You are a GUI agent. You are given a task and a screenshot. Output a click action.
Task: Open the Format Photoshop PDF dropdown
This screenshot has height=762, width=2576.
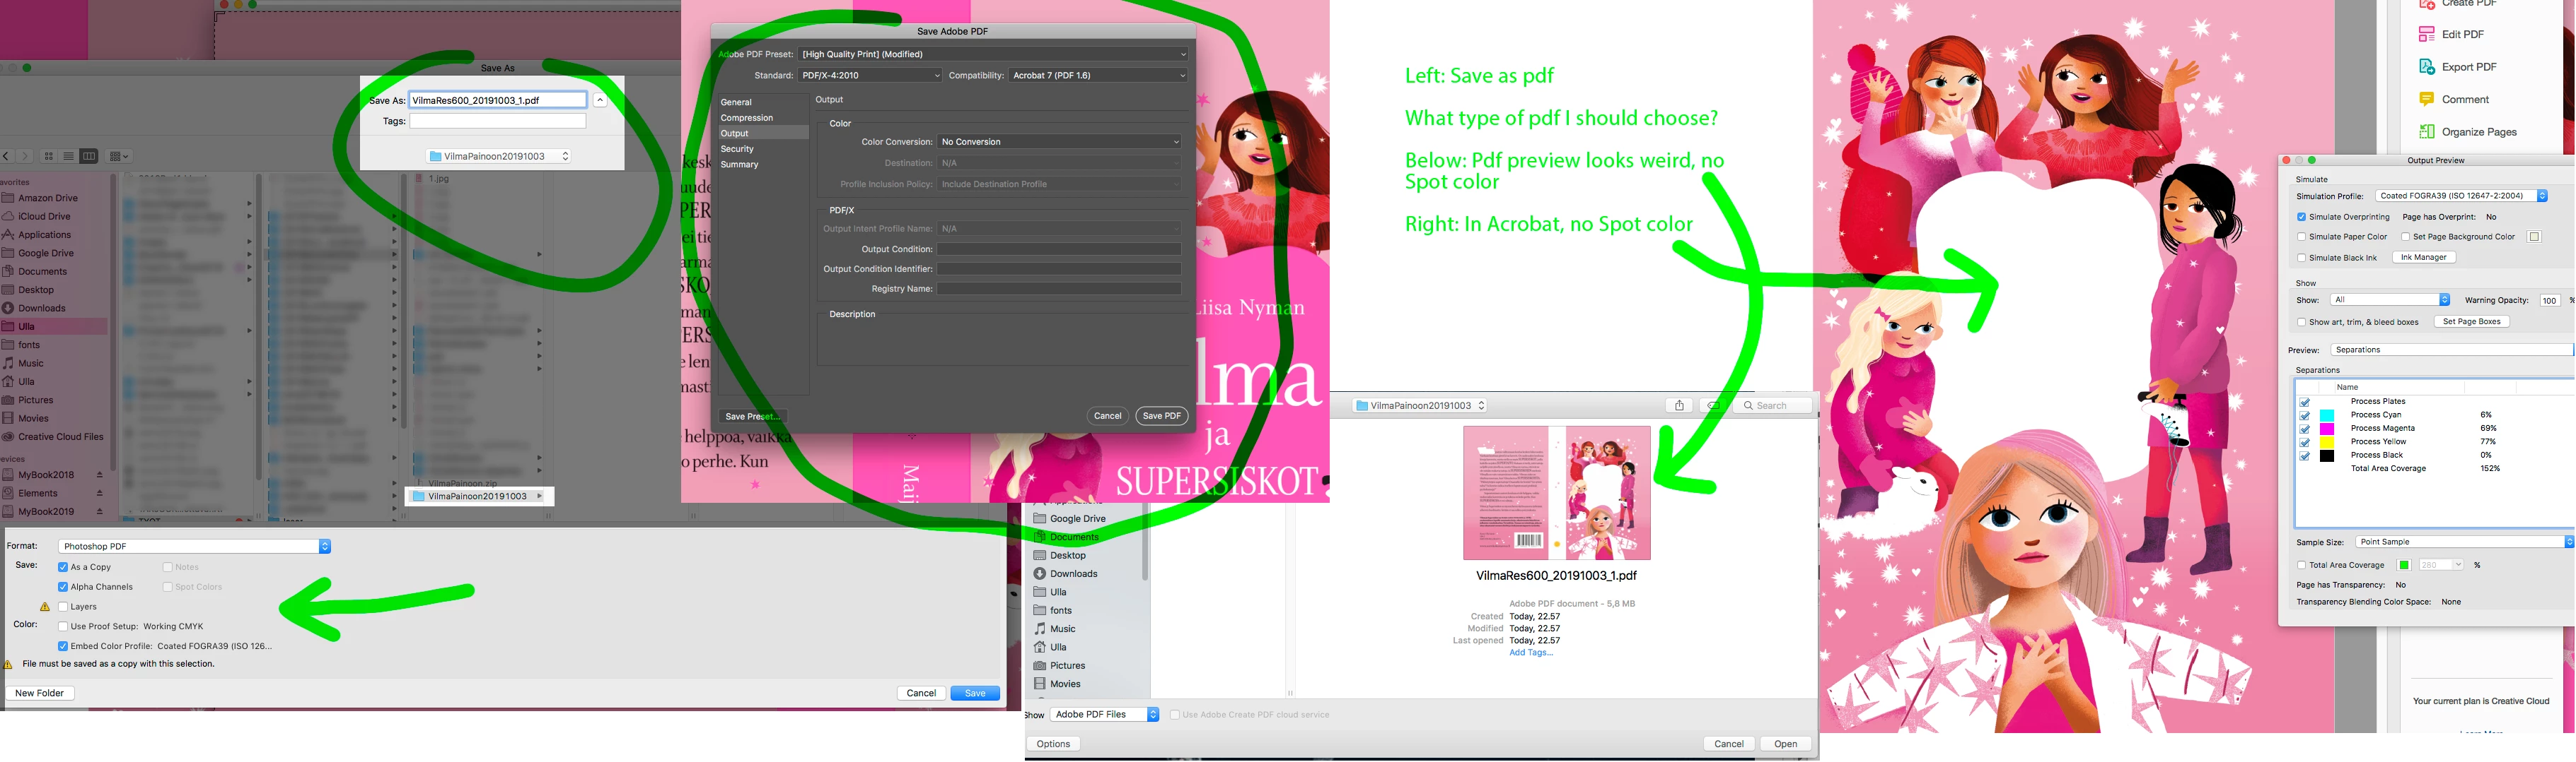pos(194,547)
